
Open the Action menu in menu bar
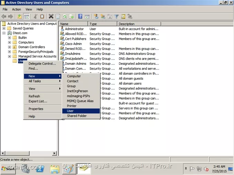(17, 9)
